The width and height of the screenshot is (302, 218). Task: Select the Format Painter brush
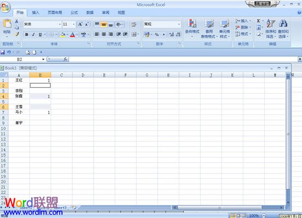pyautogui.click(x=17, y=34)
